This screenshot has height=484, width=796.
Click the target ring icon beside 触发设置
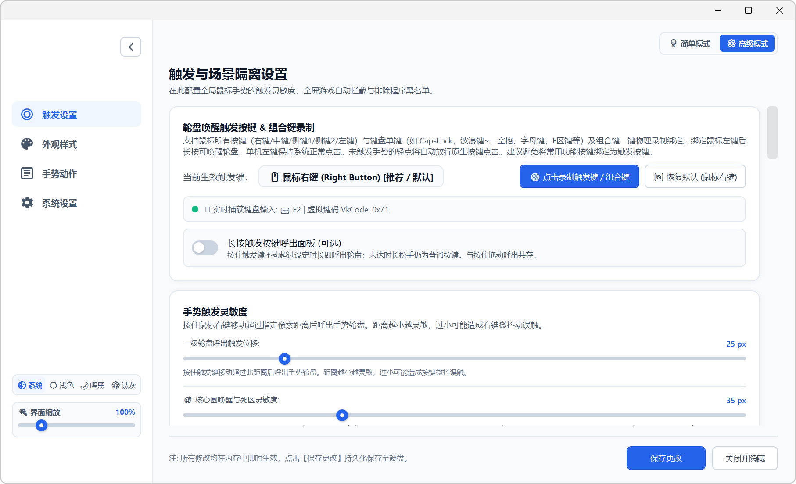[27, 115]
